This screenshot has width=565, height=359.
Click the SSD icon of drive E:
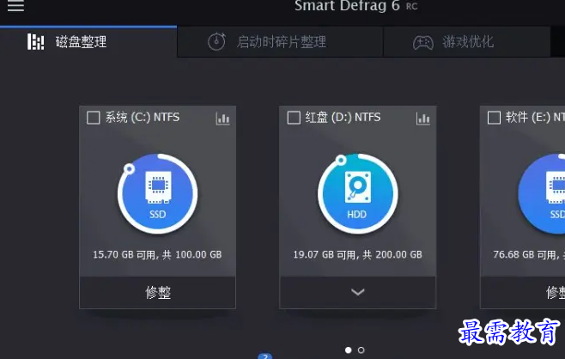click(x=542, y=194)
